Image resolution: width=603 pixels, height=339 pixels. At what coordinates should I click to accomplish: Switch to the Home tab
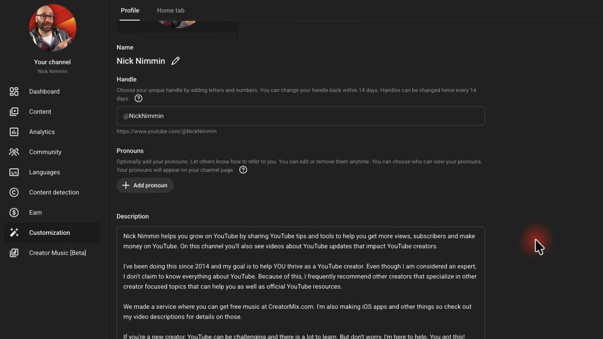coord(171,10)
